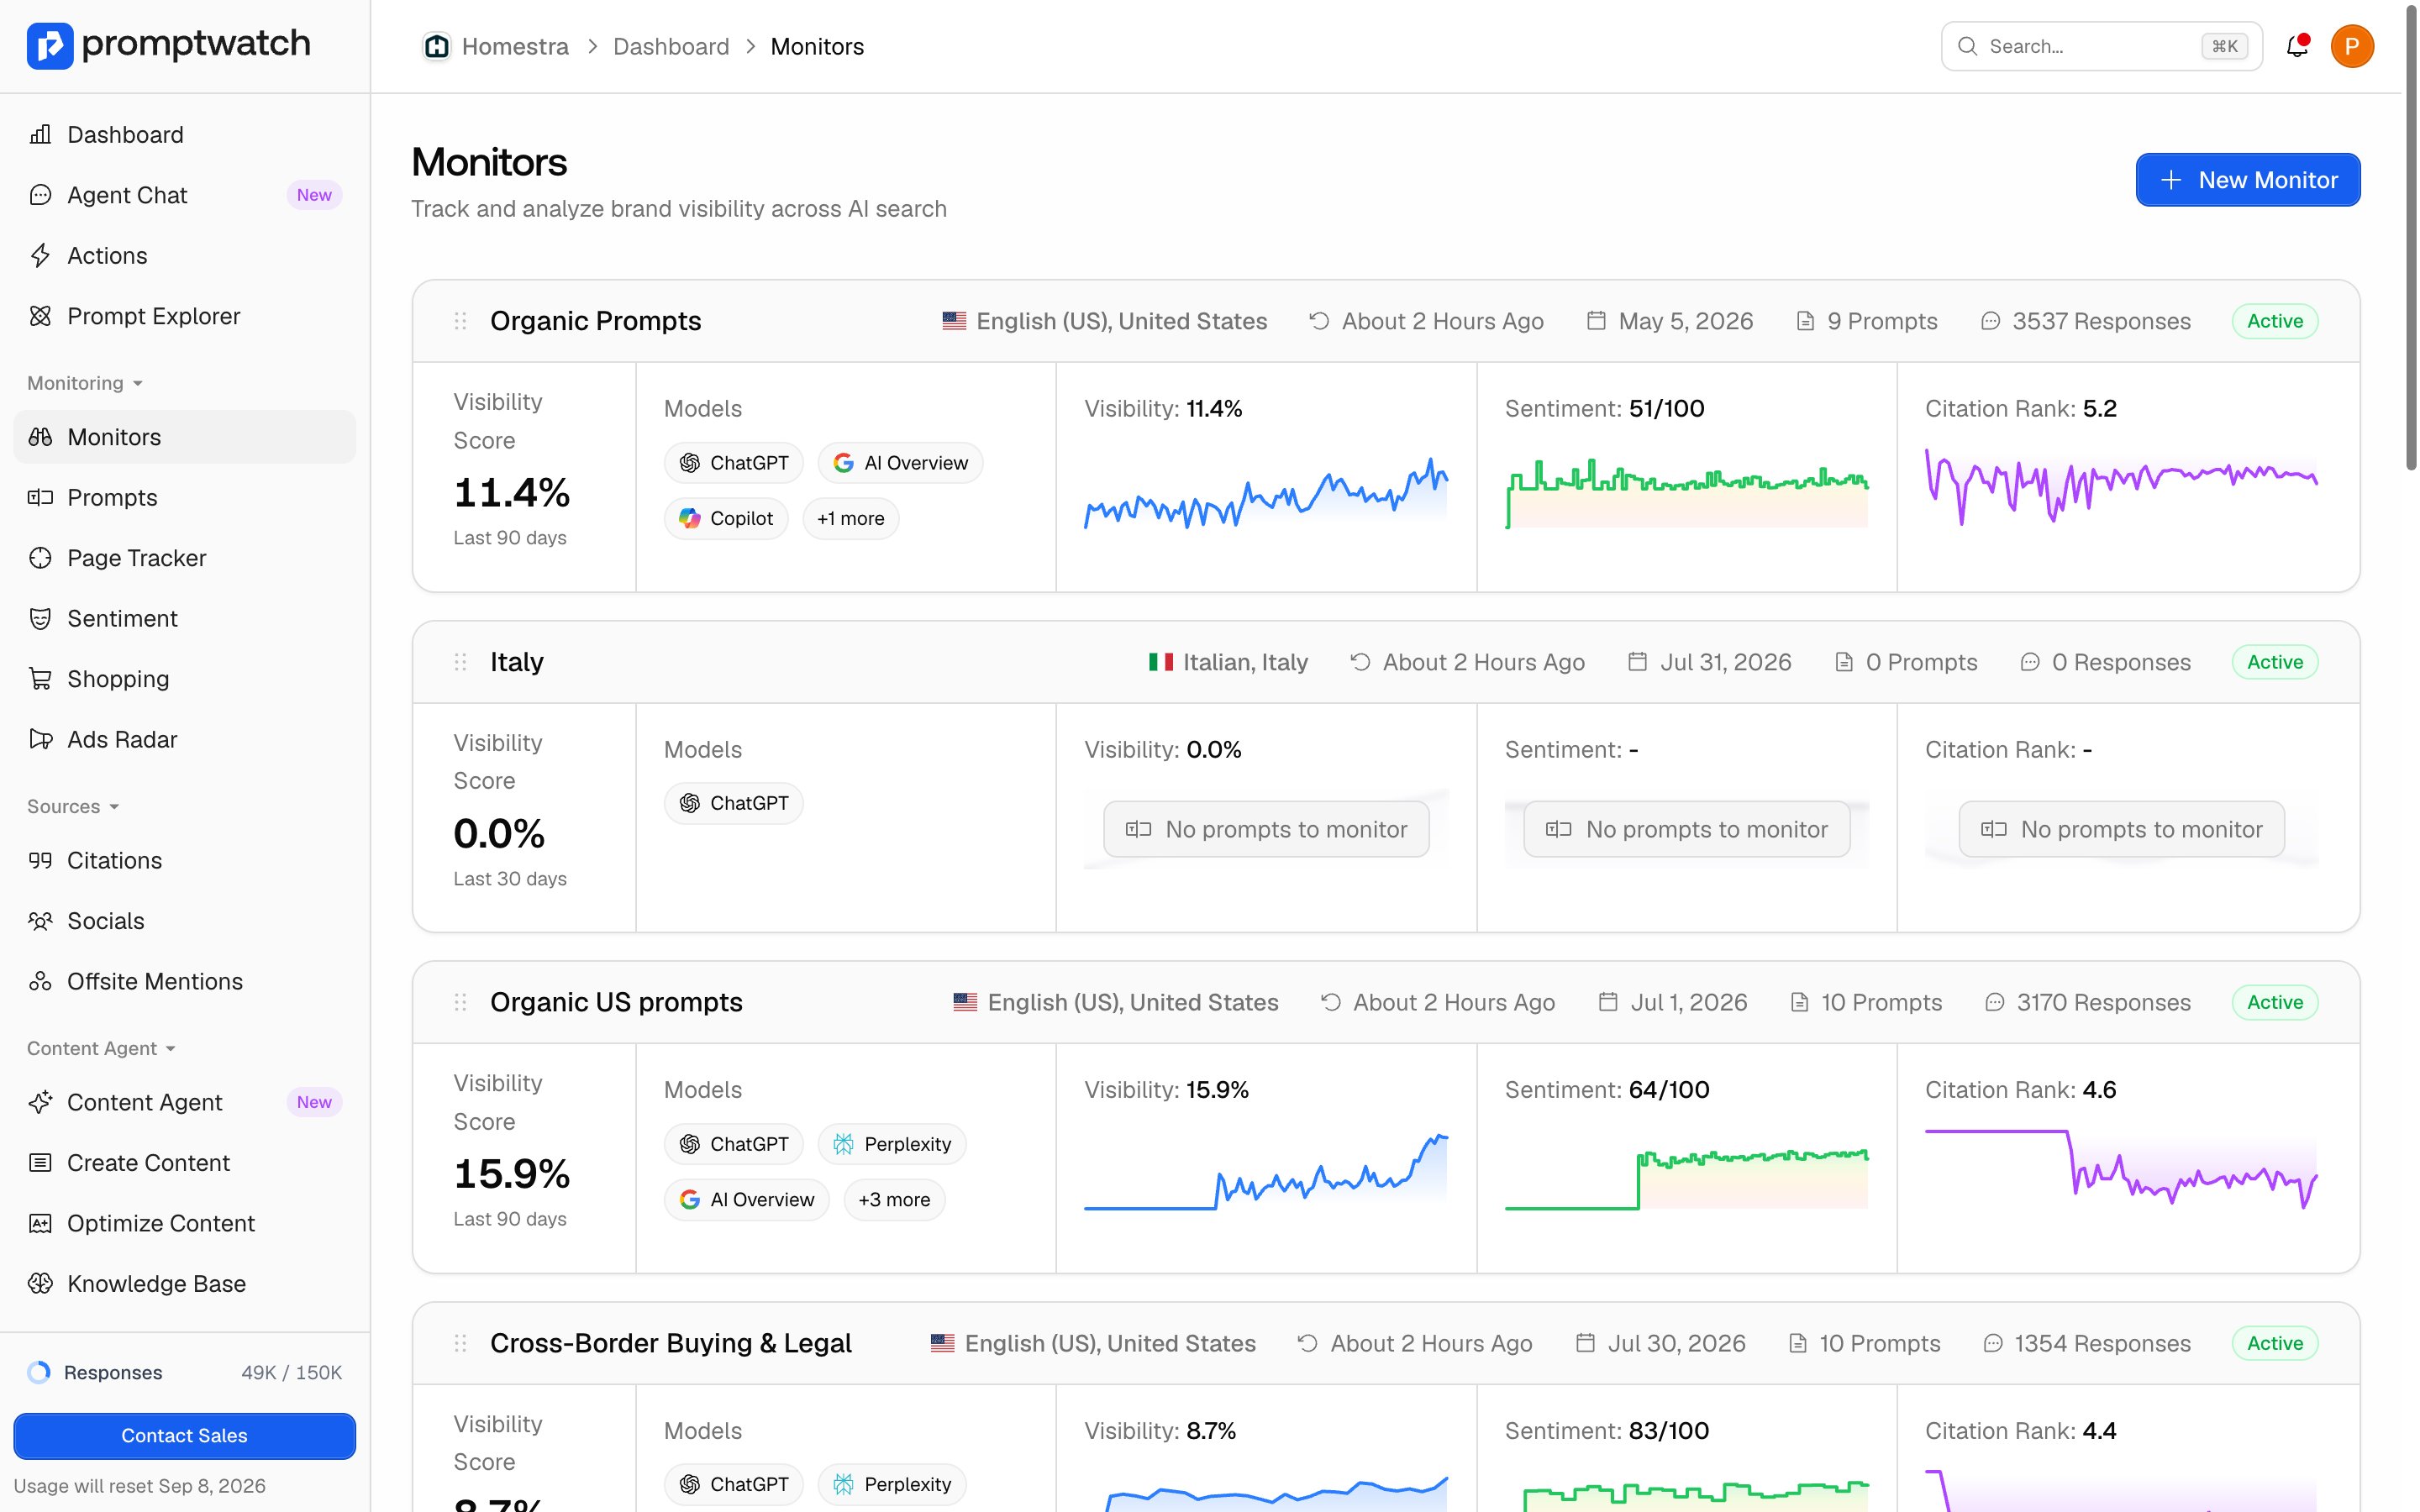Collapse the Monitoring sidebar section
Image resolution: width=2420 pixels, height=1512 pixels.
(85, 383)
